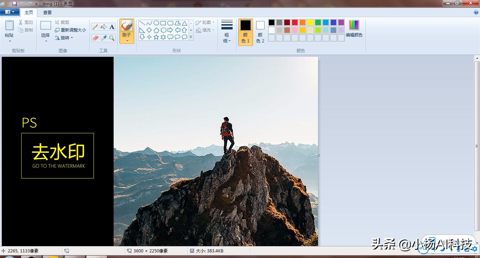Open the blue Paint file menu button

pyautogui.click(x=10, y=12)
